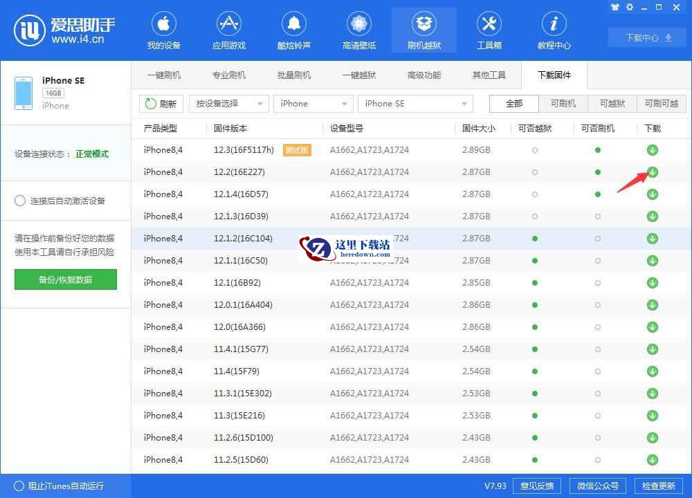
Task: Download firmware 11.2.6(15D100)
Action: (x=653, y=438)
